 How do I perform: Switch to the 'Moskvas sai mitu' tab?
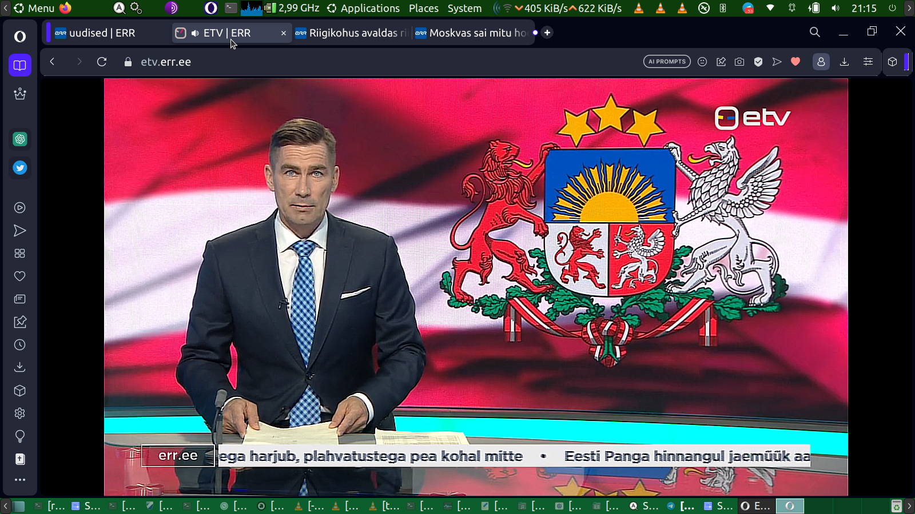coord(471,33)
